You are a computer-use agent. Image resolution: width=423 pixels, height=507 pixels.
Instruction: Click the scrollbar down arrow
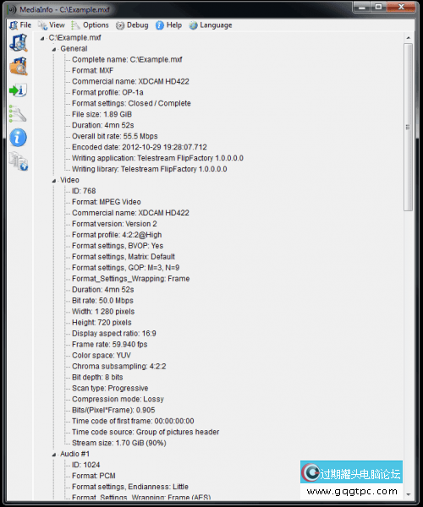coord(408,494)
